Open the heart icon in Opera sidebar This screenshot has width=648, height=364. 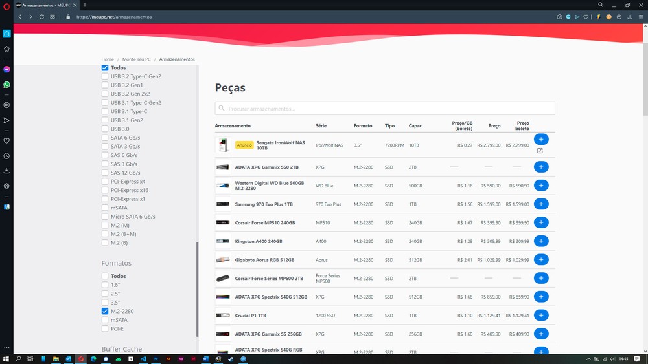(6, 140)
